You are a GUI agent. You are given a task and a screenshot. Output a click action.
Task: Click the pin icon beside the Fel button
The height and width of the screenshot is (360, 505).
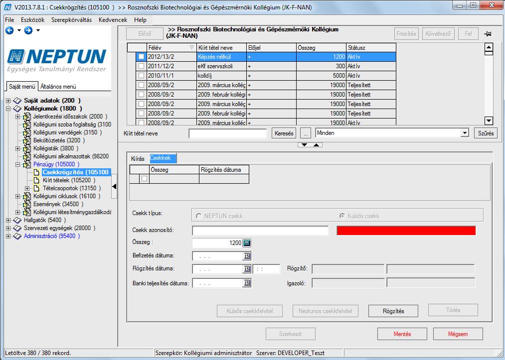click(487, 34)
